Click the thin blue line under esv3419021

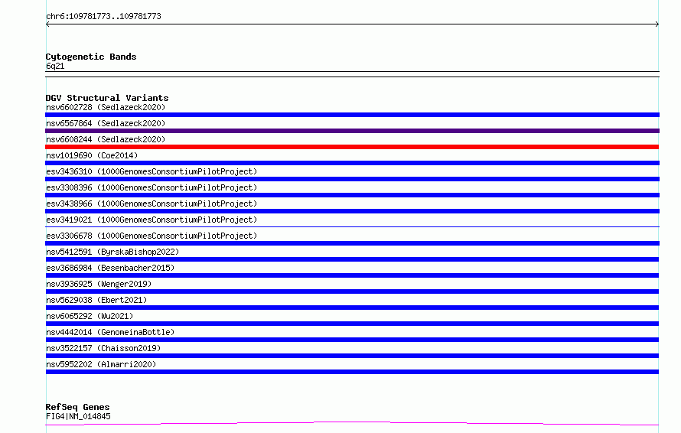[x=352, y=226]
